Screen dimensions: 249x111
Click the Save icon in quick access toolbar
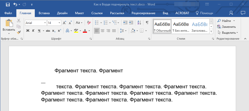[x=8, y=5]
